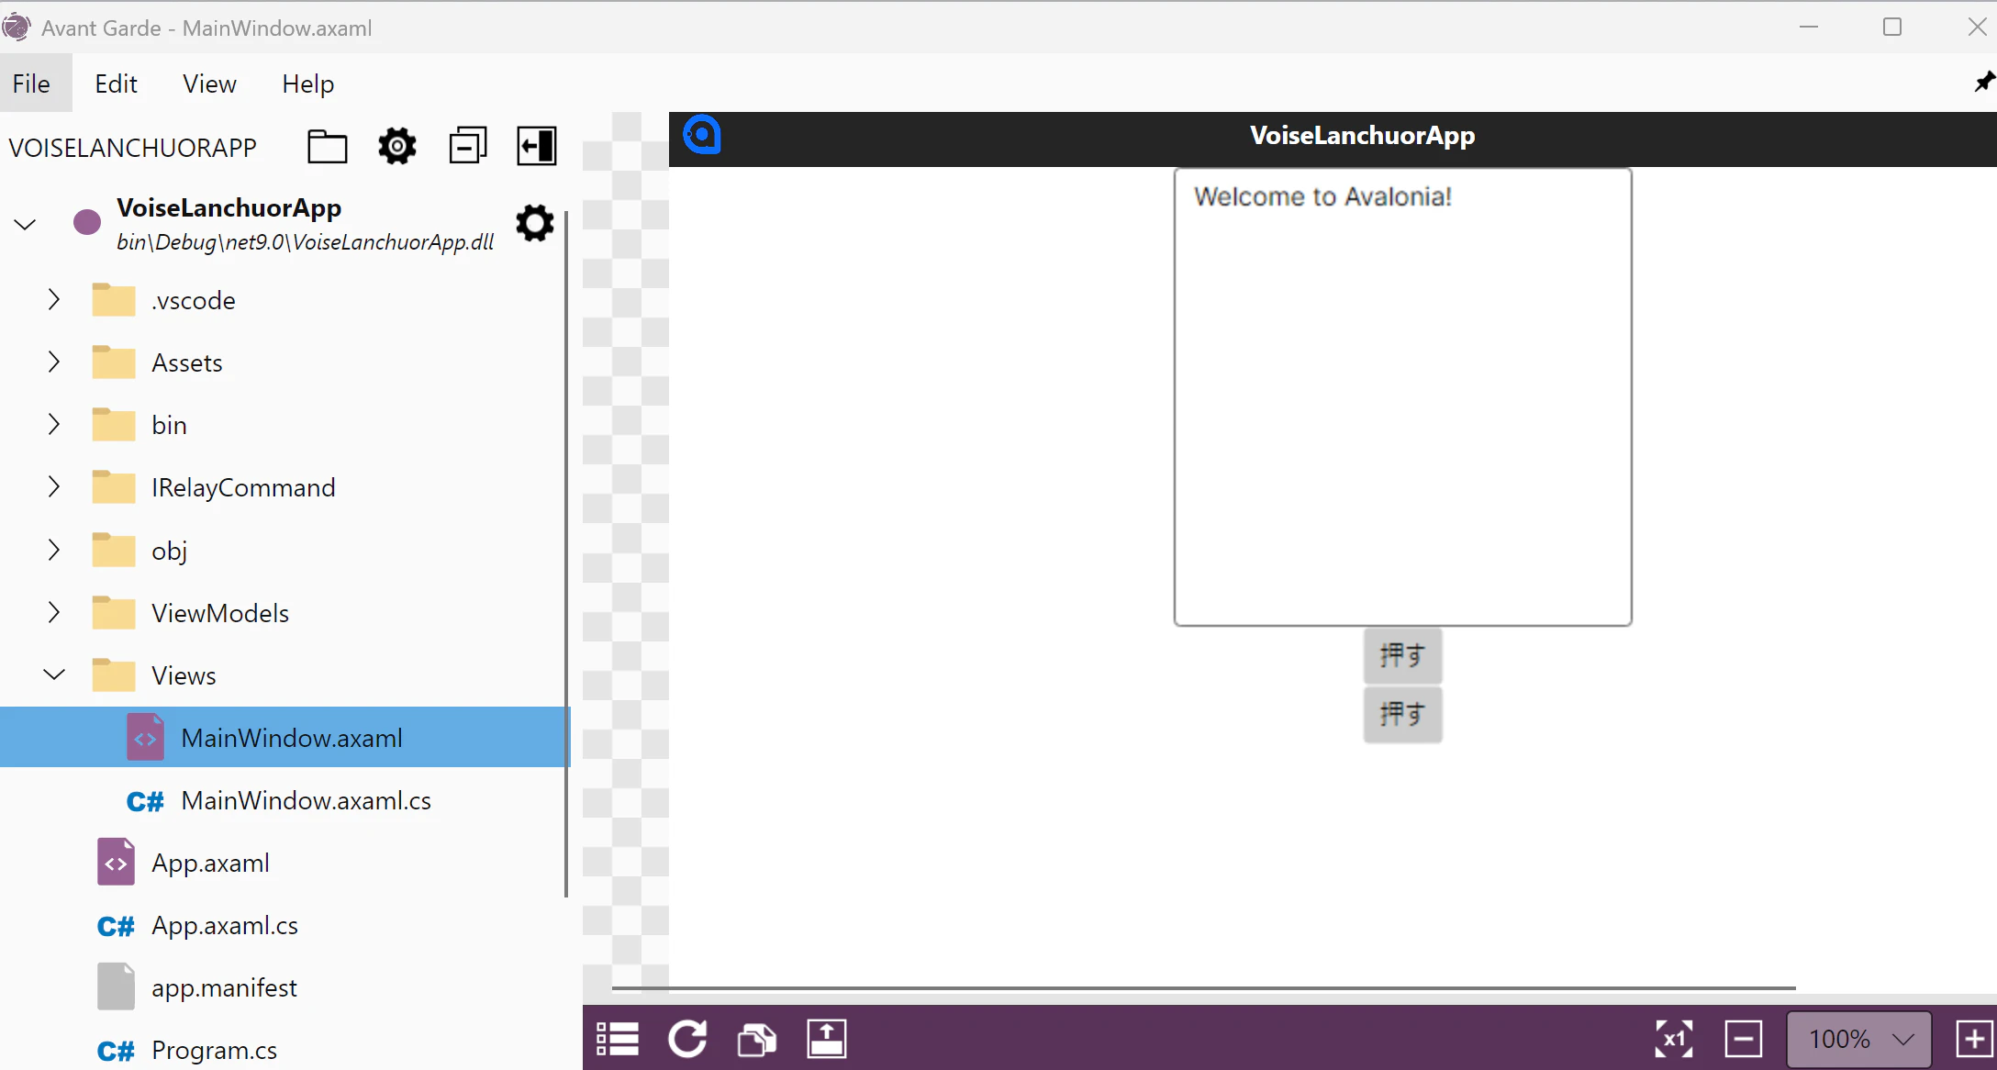Open the View menu
The height and width of the screenshot is (1070, 1997).
click(209, 84)
